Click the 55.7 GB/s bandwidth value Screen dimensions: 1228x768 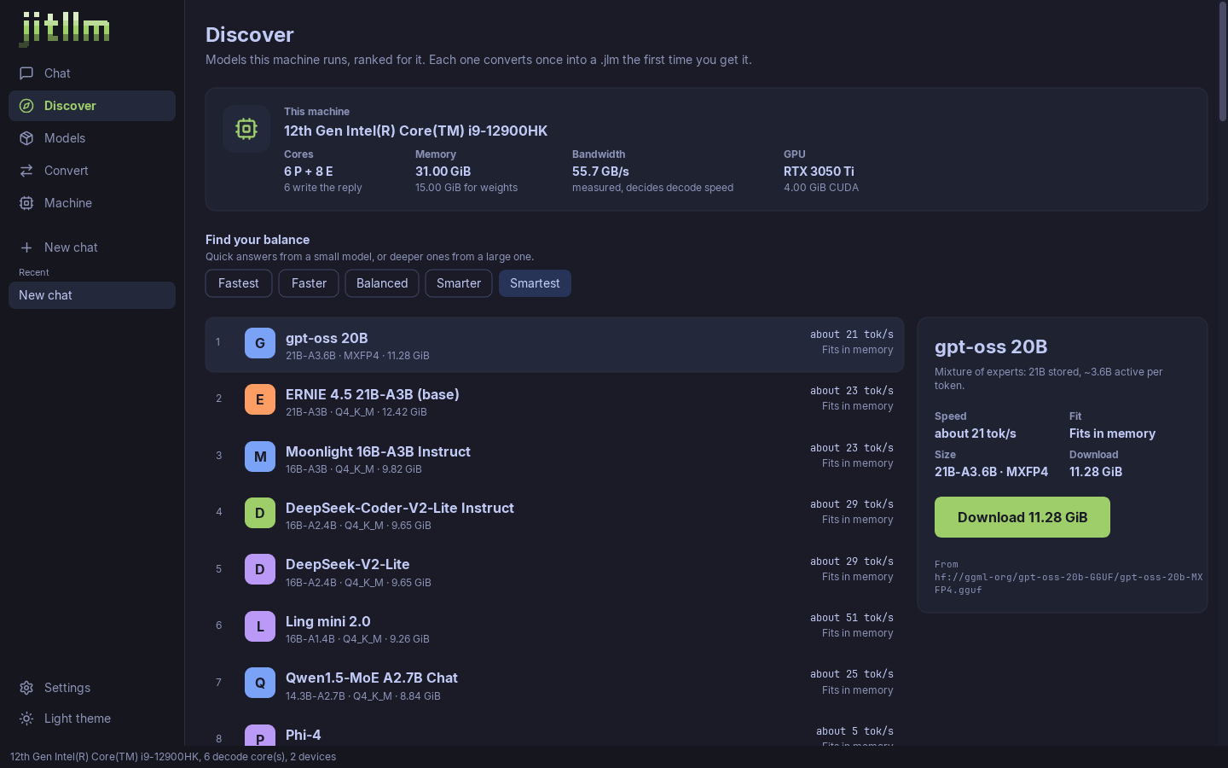click(x=600, y=172)
